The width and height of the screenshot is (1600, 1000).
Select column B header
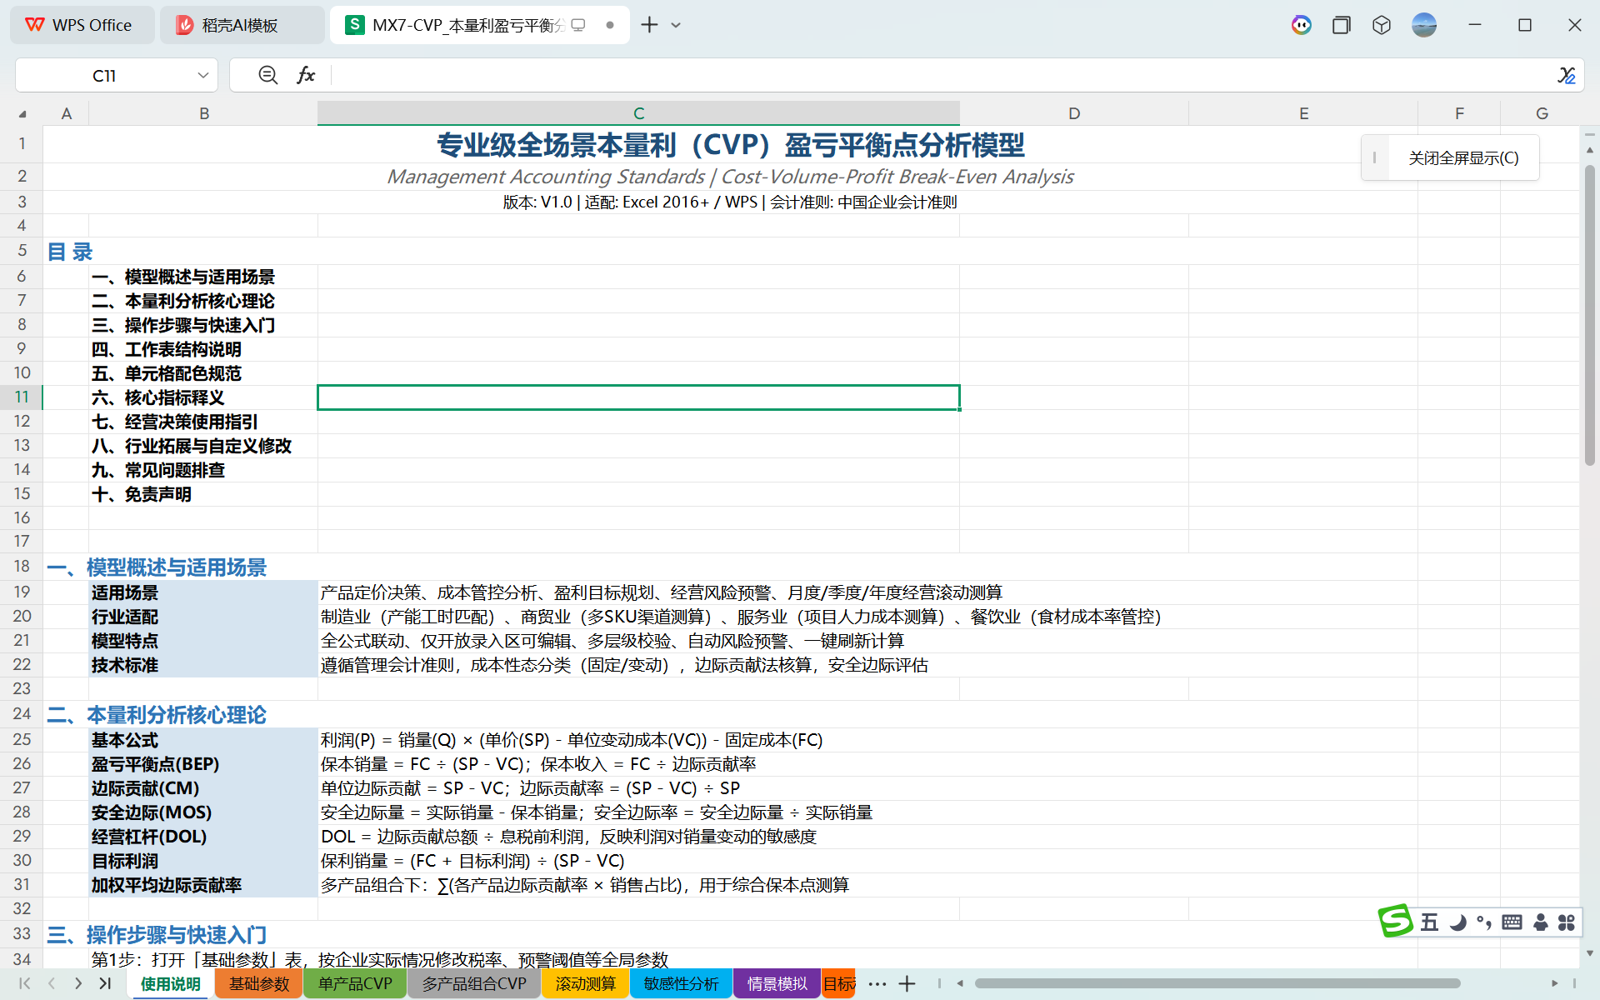203,113
